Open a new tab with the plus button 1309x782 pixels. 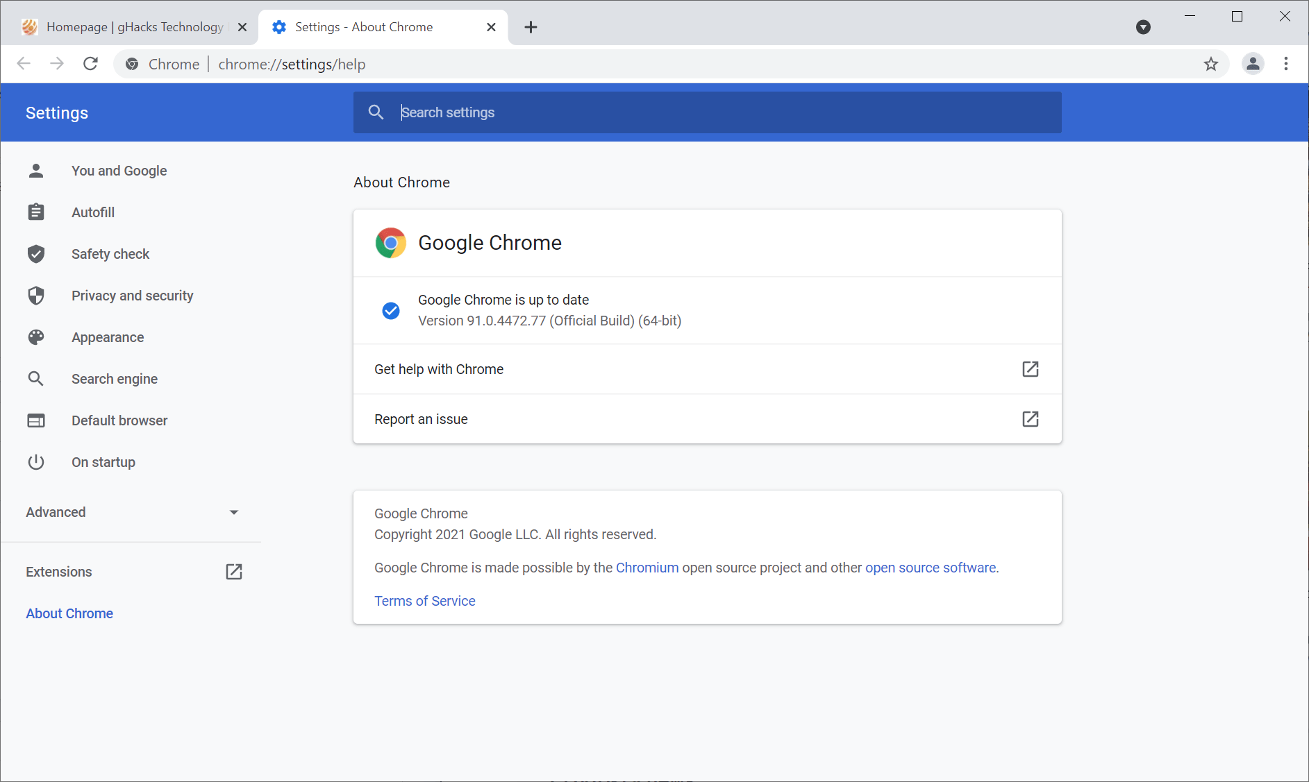coord(531,27)
